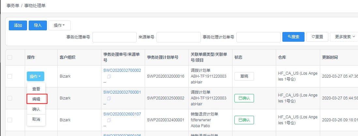Focus the 来源单号 input field

click(179, 37)
